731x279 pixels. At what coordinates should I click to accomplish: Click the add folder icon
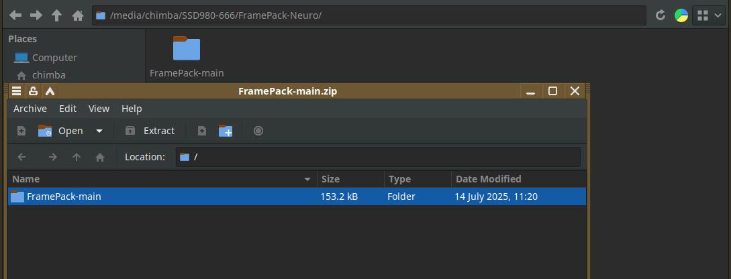[226, 131]
